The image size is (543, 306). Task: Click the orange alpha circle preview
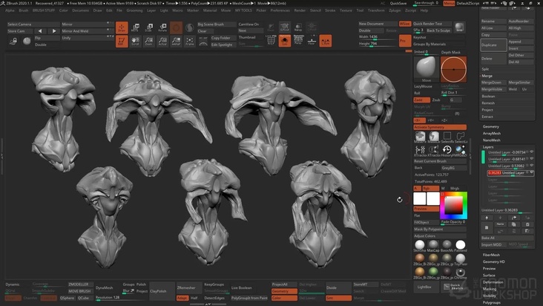(x=452, y=68)
